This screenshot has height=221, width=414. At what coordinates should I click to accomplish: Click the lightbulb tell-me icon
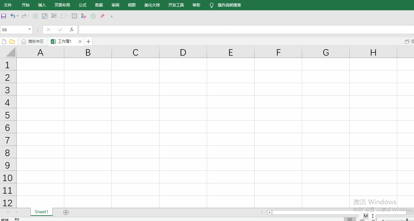(x=212, y=5)
